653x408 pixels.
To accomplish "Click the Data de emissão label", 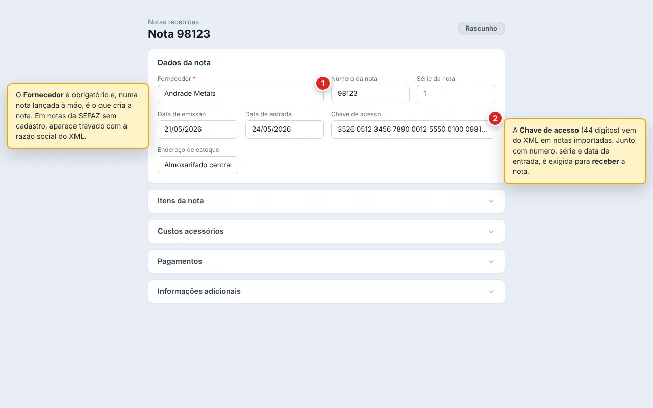I will (182, 114).
